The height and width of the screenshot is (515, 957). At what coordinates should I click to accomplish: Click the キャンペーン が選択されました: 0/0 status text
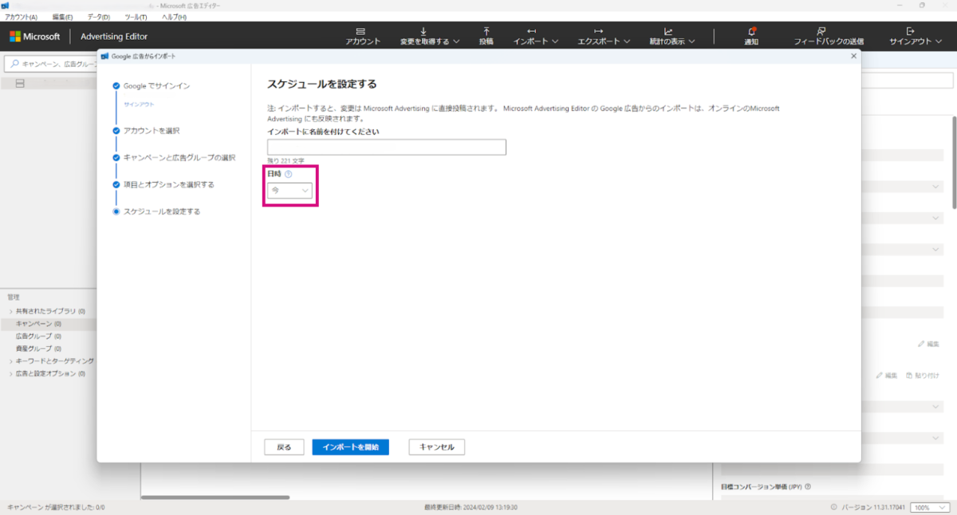pos(56,507)
